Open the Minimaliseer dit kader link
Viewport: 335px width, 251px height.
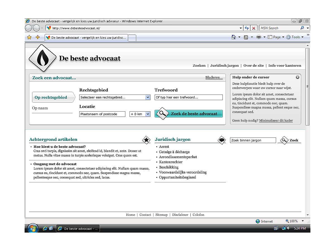[x=276, y=120]
